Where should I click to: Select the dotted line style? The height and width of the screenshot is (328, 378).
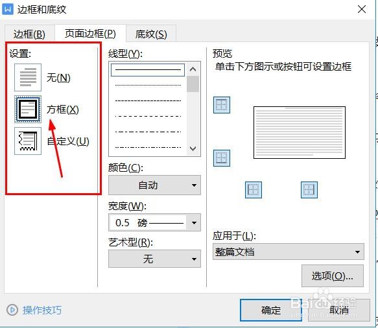point(148,85)
